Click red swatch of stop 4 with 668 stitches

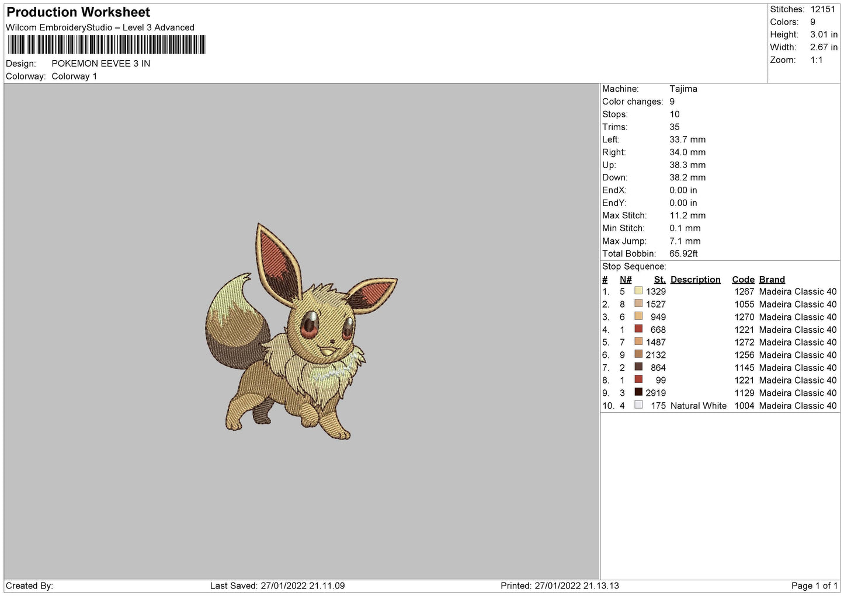pyautogui.click(x=638, y=329)
